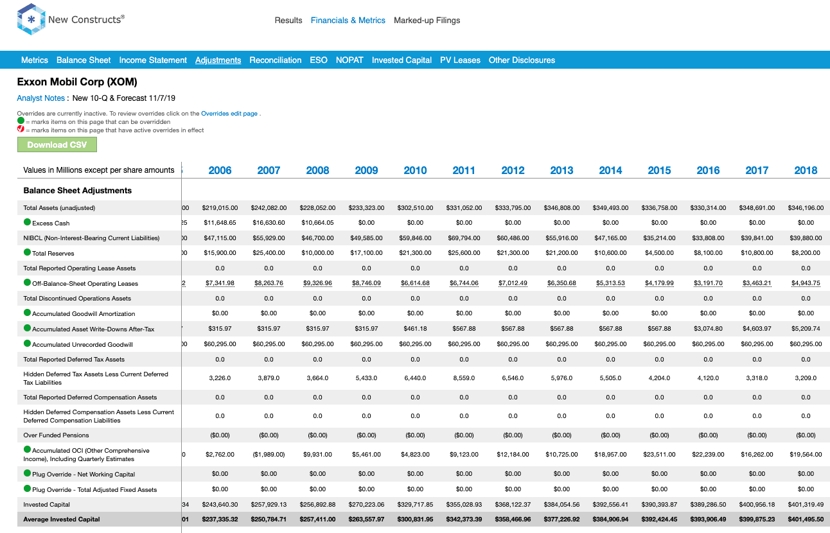Image resolution: width=830 pixels, height=533 pixels.
Task: Switch to the ESO tab
Action: pyautogui.click(x=319, y=60)
